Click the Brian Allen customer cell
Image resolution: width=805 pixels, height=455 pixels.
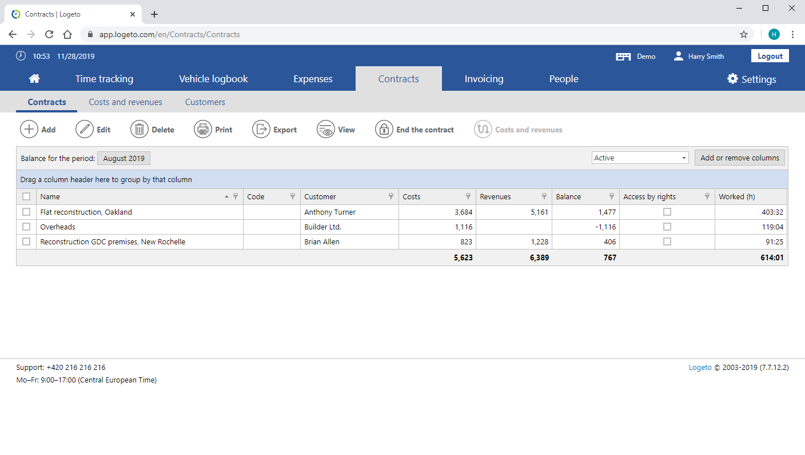tap(349, 241)
